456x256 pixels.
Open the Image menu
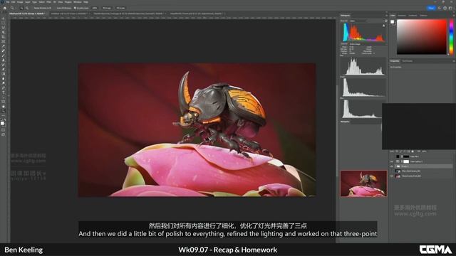[20, 1]
